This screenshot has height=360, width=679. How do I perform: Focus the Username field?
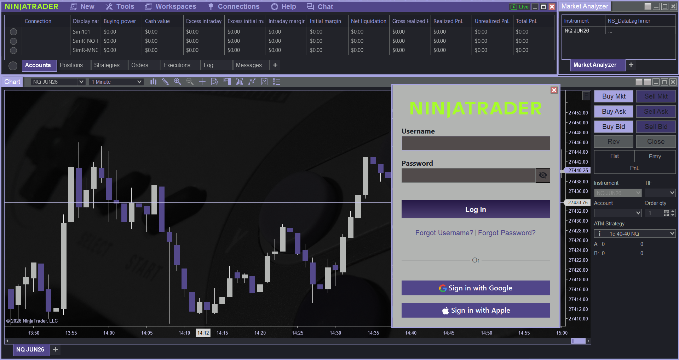tap(476, 143)
